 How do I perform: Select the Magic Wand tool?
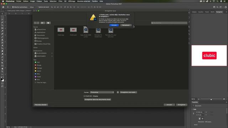coord(2,22)
